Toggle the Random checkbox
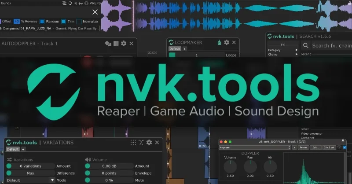 tap(42, 21)
